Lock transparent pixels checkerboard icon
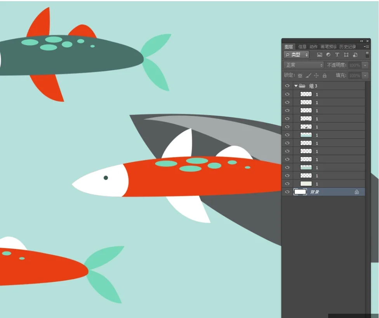The image size is (379, 318). (300, 76)
